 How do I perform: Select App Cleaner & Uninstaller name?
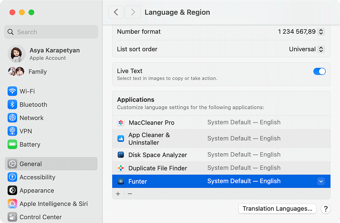(x=149, y=139)
